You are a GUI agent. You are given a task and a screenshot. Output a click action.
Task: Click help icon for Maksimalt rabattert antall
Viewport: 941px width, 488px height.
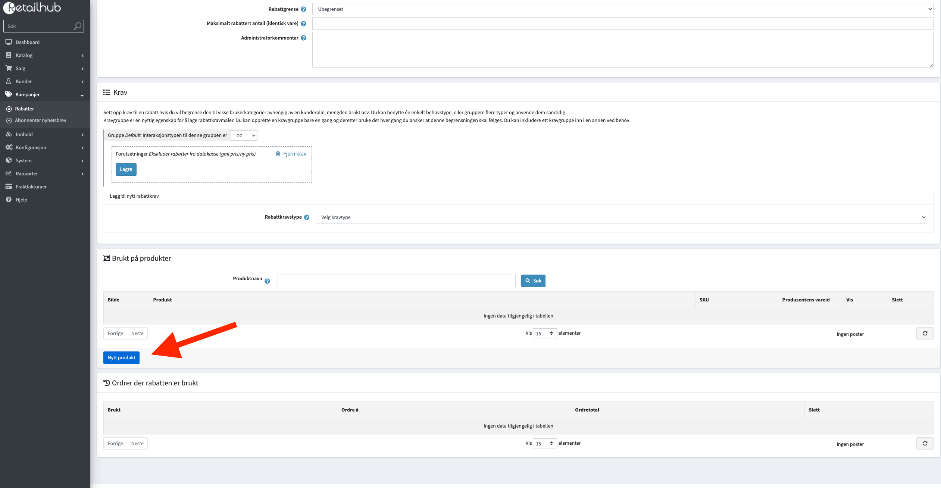pyautogui.click(x=303, y=24)
